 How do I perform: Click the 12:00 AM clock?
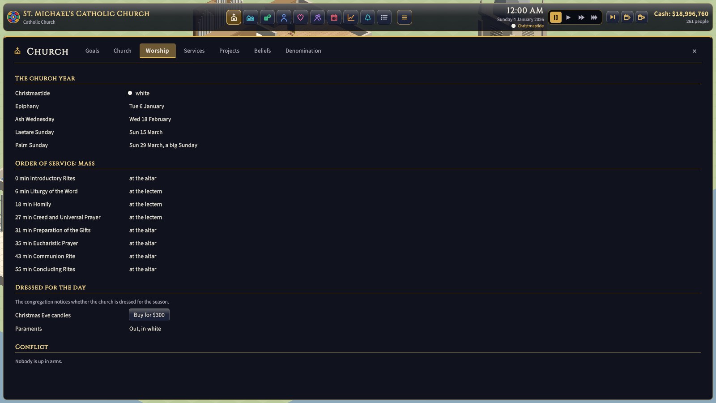(525, 11)
